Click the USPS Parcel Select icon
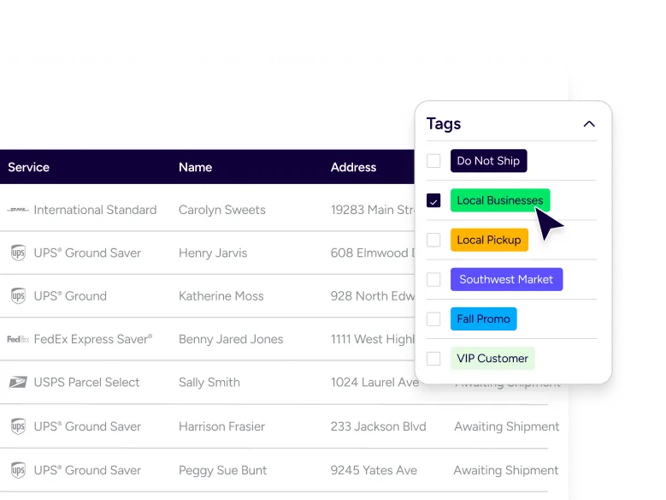This screenshot has height=500, width=666. 18,383
